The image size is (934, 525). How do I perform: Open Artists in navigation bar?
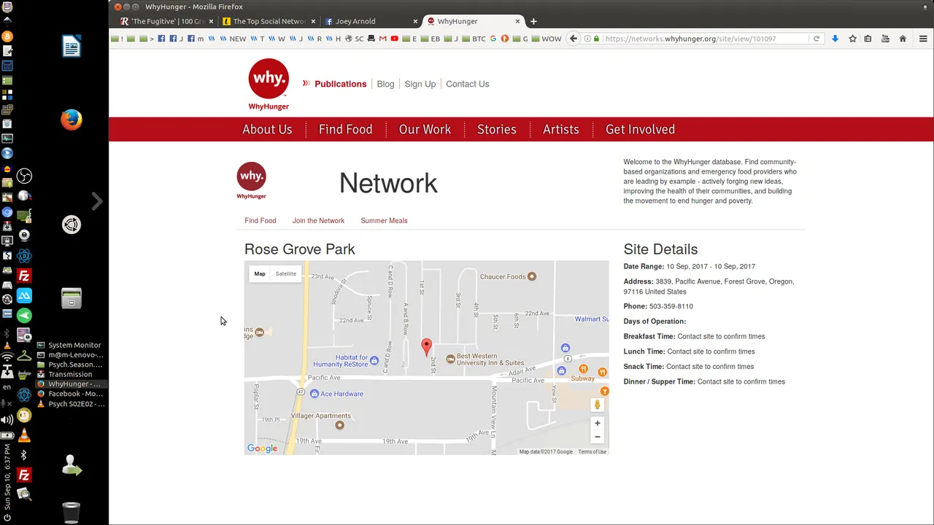coord(560,129)
